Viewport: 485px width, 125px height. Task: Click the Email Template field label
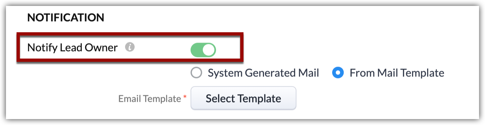tap(150, 99)
